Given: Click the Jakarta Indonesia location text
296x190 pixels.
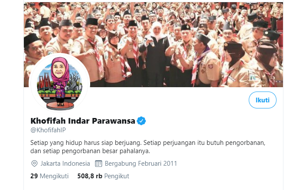Looking at the screenshot, I should [x=65, y=164].
